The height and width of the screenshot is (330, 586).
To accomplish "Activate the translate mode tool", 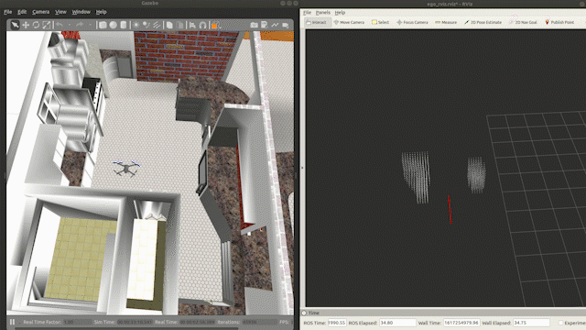I will (26, 25).
